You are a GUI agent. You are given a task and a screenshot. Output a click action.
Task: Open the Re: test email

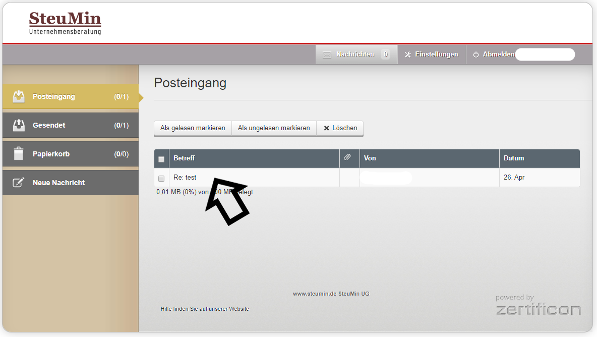[x=185, y=177]
